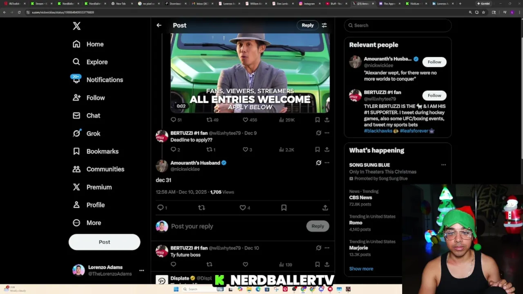Repost the Ty future boss post

coord(209,264)
